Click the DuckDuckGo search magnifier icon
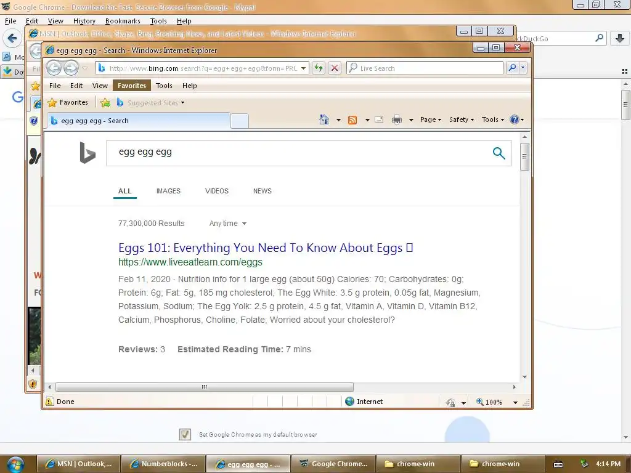The height and width of the screenshot is (473, 631). pyautogui.click(x=599, y=38)
